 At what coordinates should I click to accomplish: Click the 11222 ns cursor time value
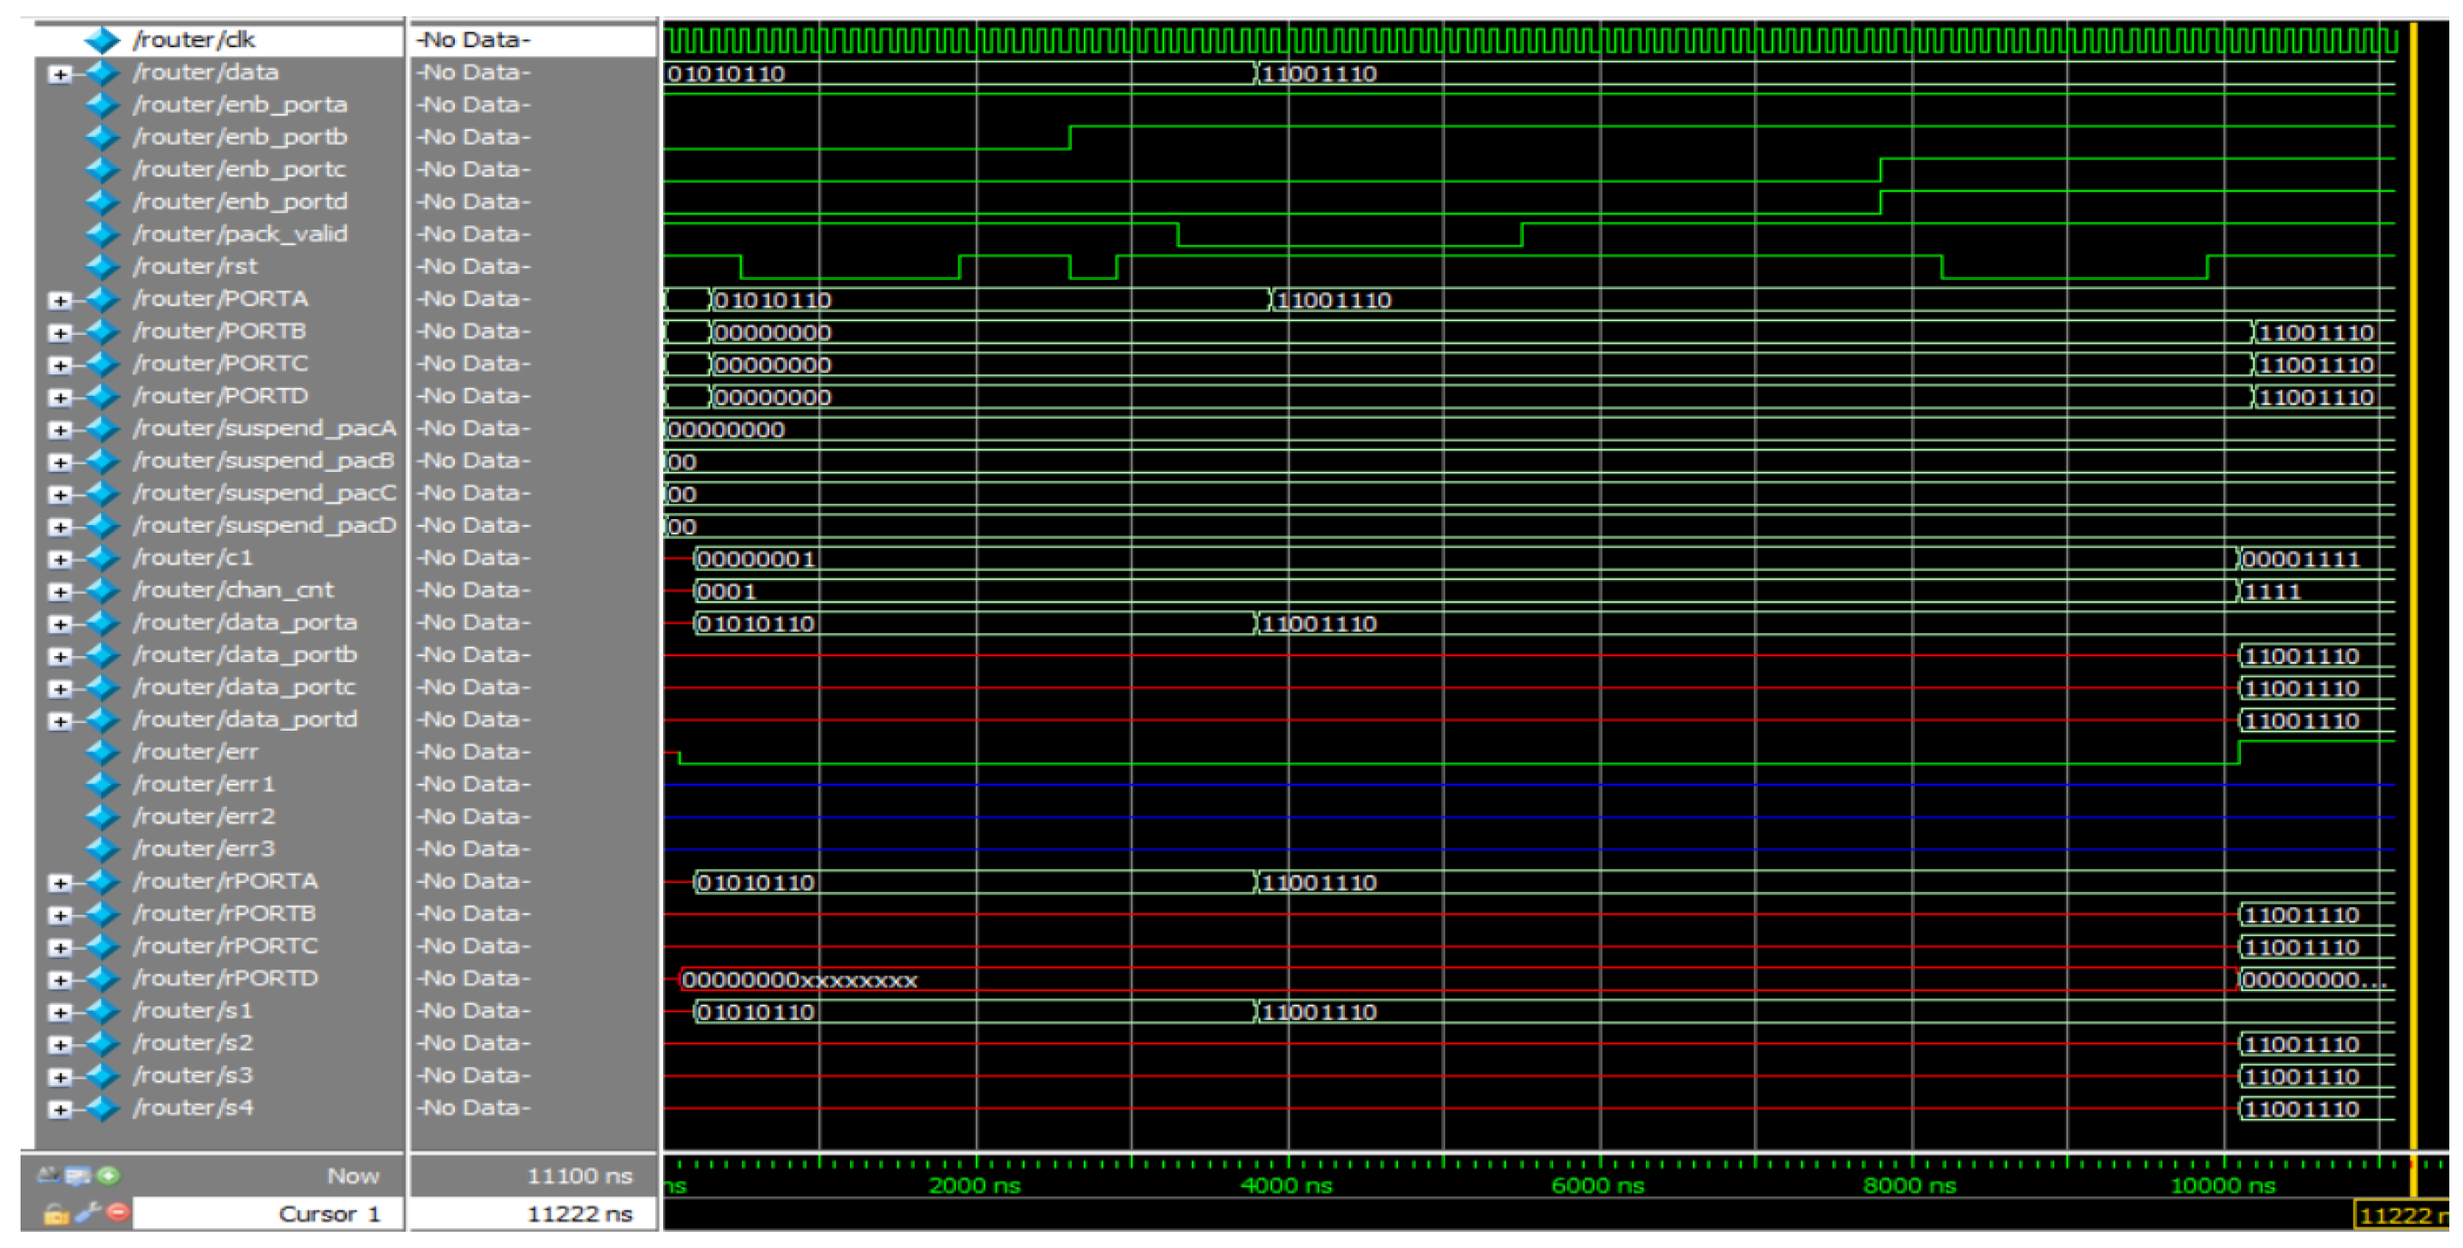[579, 1214]
